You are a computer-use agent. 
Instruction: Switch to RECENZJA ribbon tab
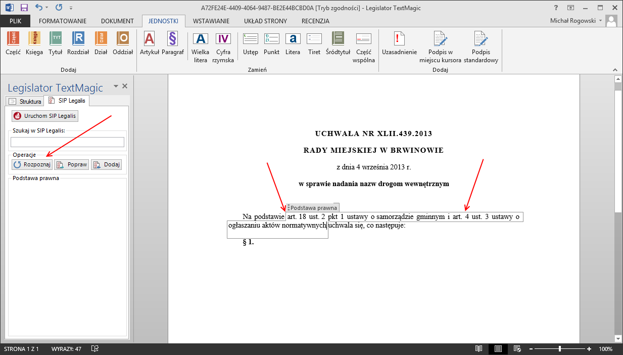pos(316,21)
